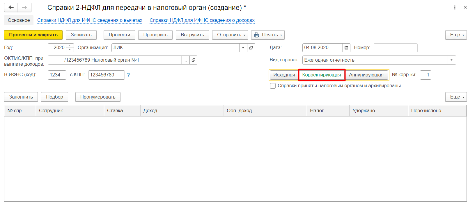The width and height of the screenshot is (468, 202).
Task: Open the Еще menu above the table
Action: click(x=456, y=97)
